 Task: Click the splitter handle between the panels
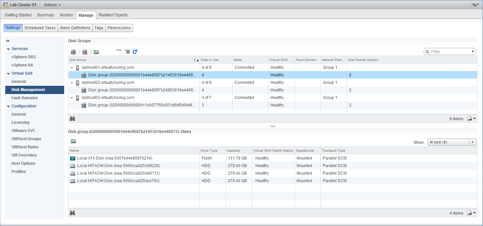click(273, 126)
